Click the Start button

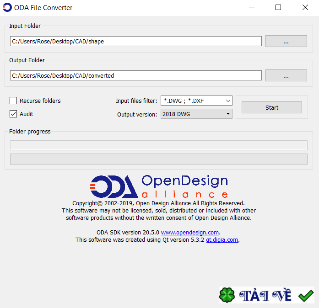point(271,107)
